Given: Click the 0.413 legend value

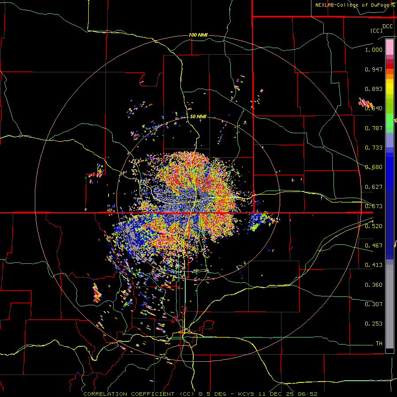Looking at the screenshot, I should pos(374,265).
